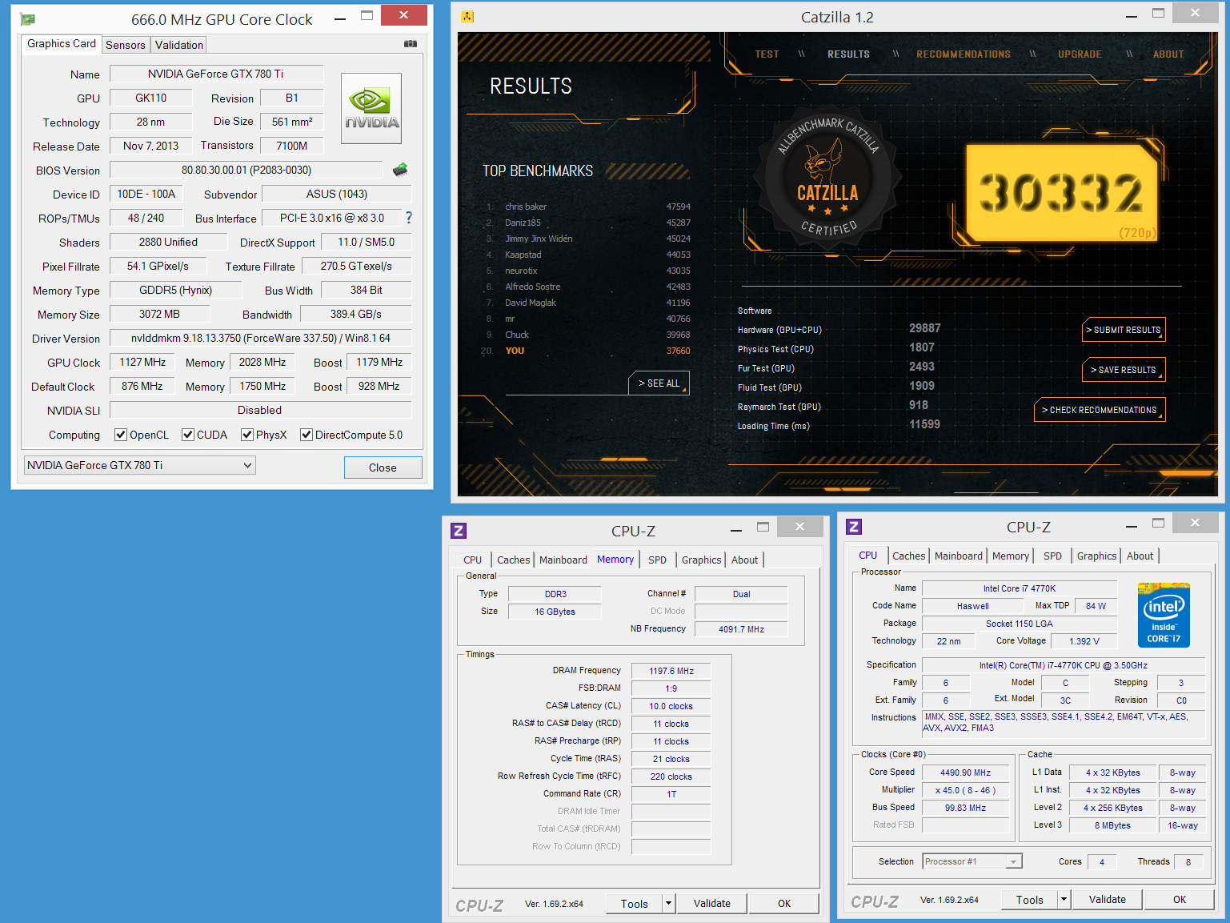The width and height of the screenshot is (1230, 923).
Task: Click SUBMIT RESULTS in Catzilla
Action: 1124,330
